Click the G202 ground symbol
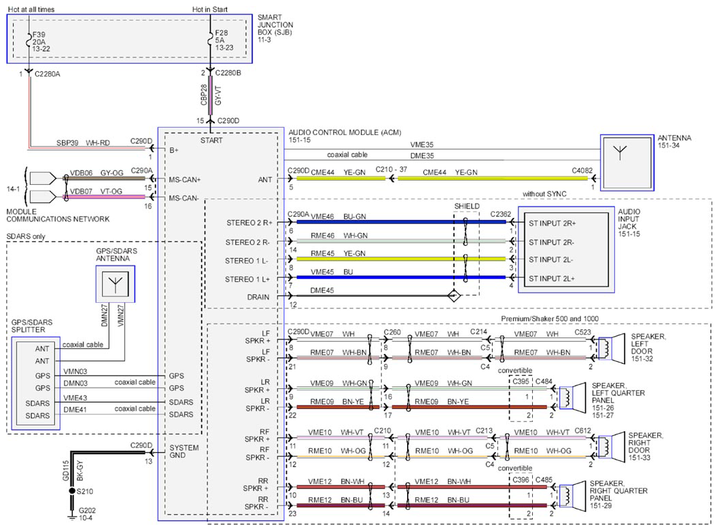 [x=71, y=517]
